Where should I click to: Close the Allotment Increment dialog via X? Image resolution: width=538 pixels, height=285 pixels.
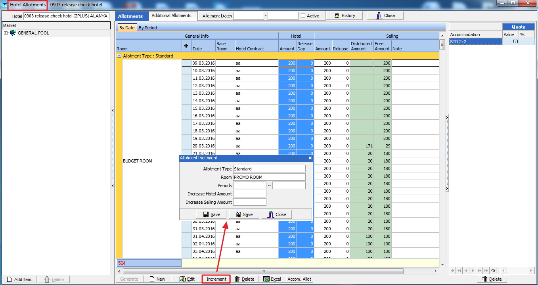310,158
